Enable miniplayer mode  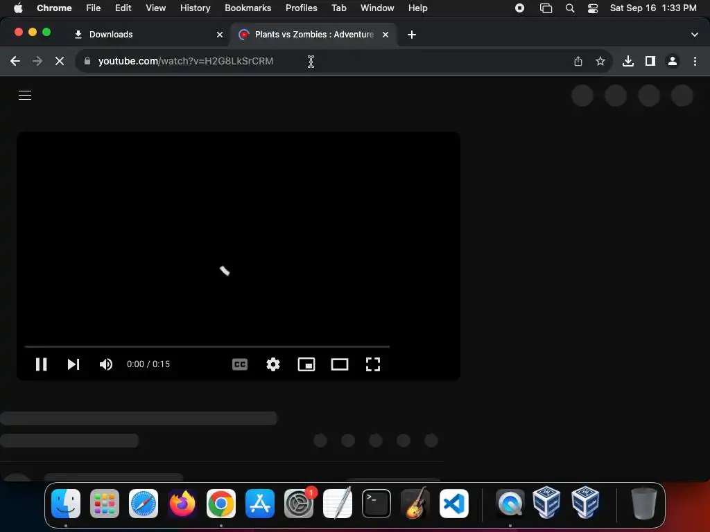(x=306, y=364)
